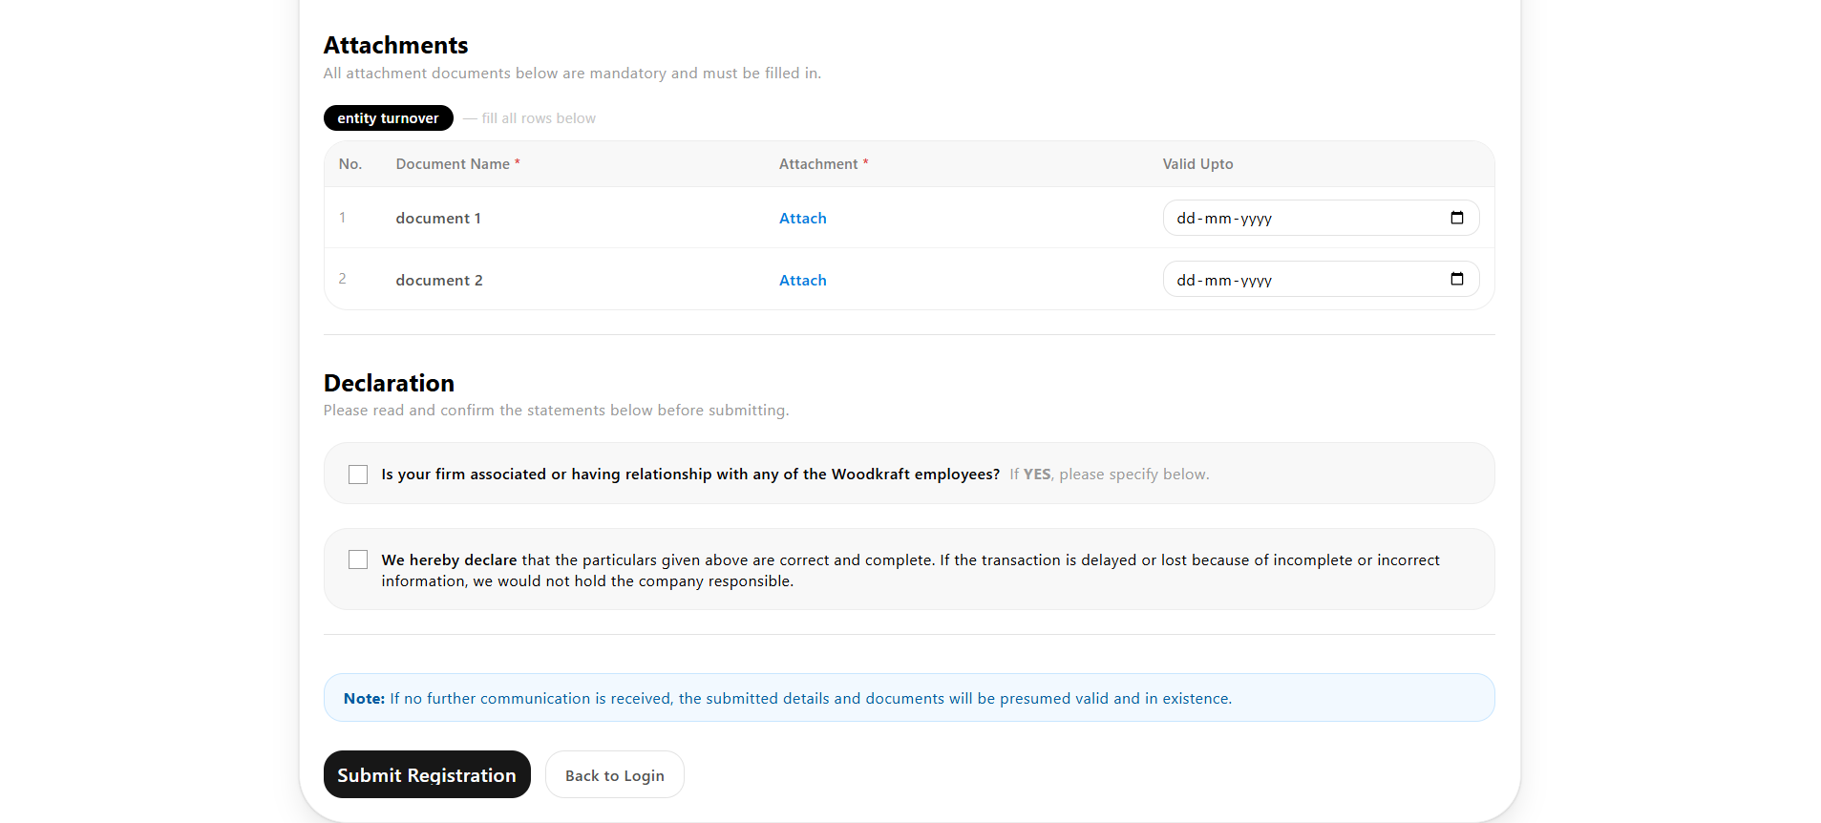1821x823 pixels.
Task: Click the Valid Upto column header
Action: click(1197, 164)
